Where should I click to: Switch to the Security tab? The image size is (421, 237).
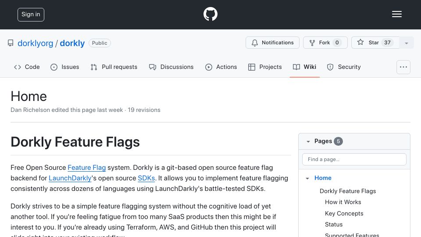(344, 67)
